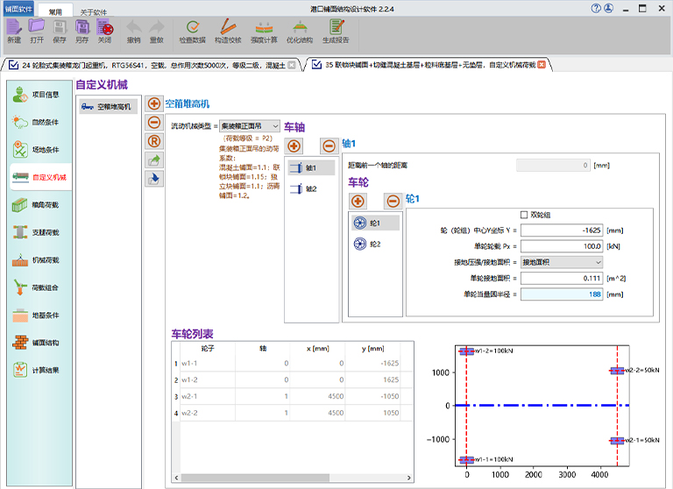
Task: Click the 生成报告 generate report icon
Action: [x=336, y=30]
